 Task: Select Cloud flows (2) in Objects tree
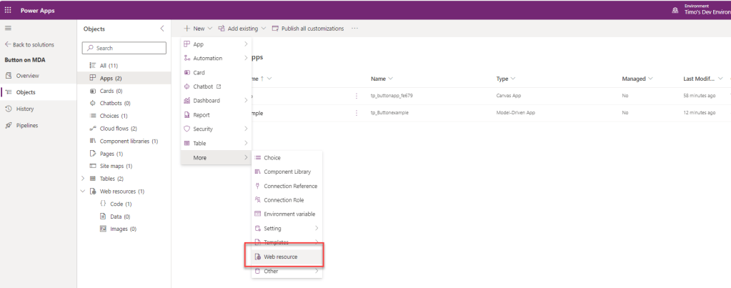coord(118,129)
